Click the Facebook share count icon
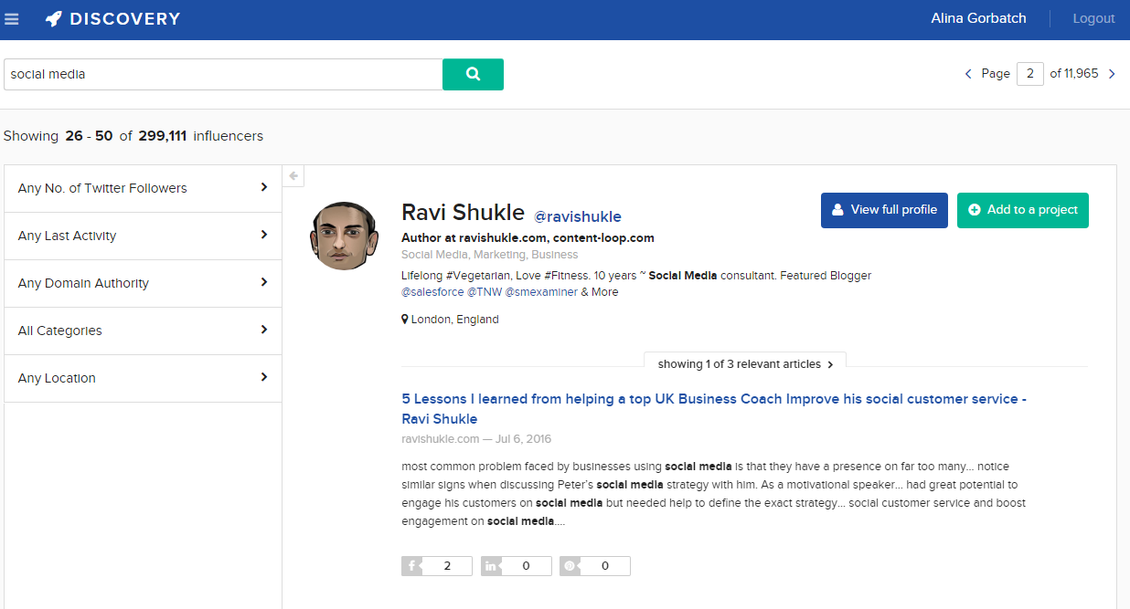This screenshot has height=609, width=1130. (412, 566)
